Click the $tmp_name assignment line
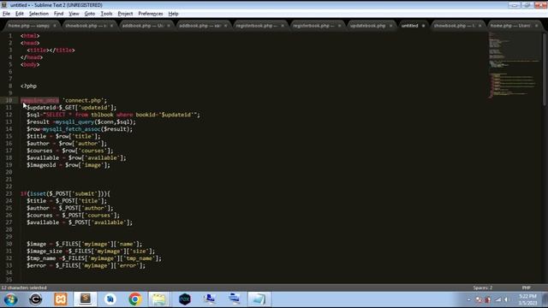Viewport: 548px width, 308px height. (94, 258)
